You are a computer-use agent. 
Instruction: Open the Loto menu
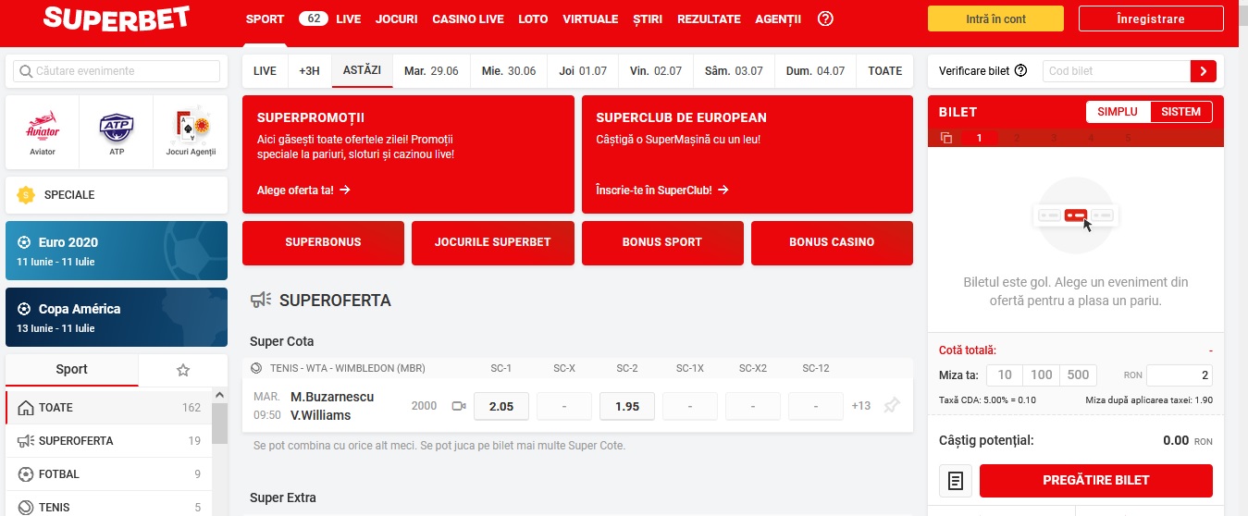point(533,18)
